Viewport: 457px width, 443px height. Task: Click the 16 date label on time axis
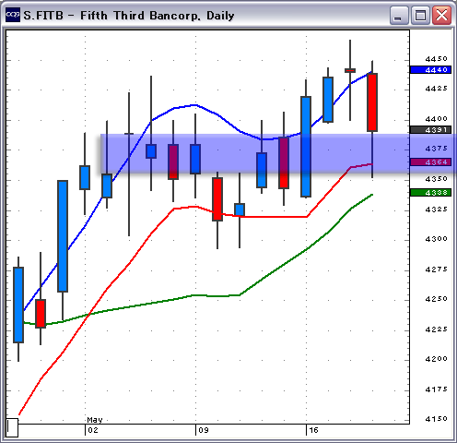coord(313,430)
